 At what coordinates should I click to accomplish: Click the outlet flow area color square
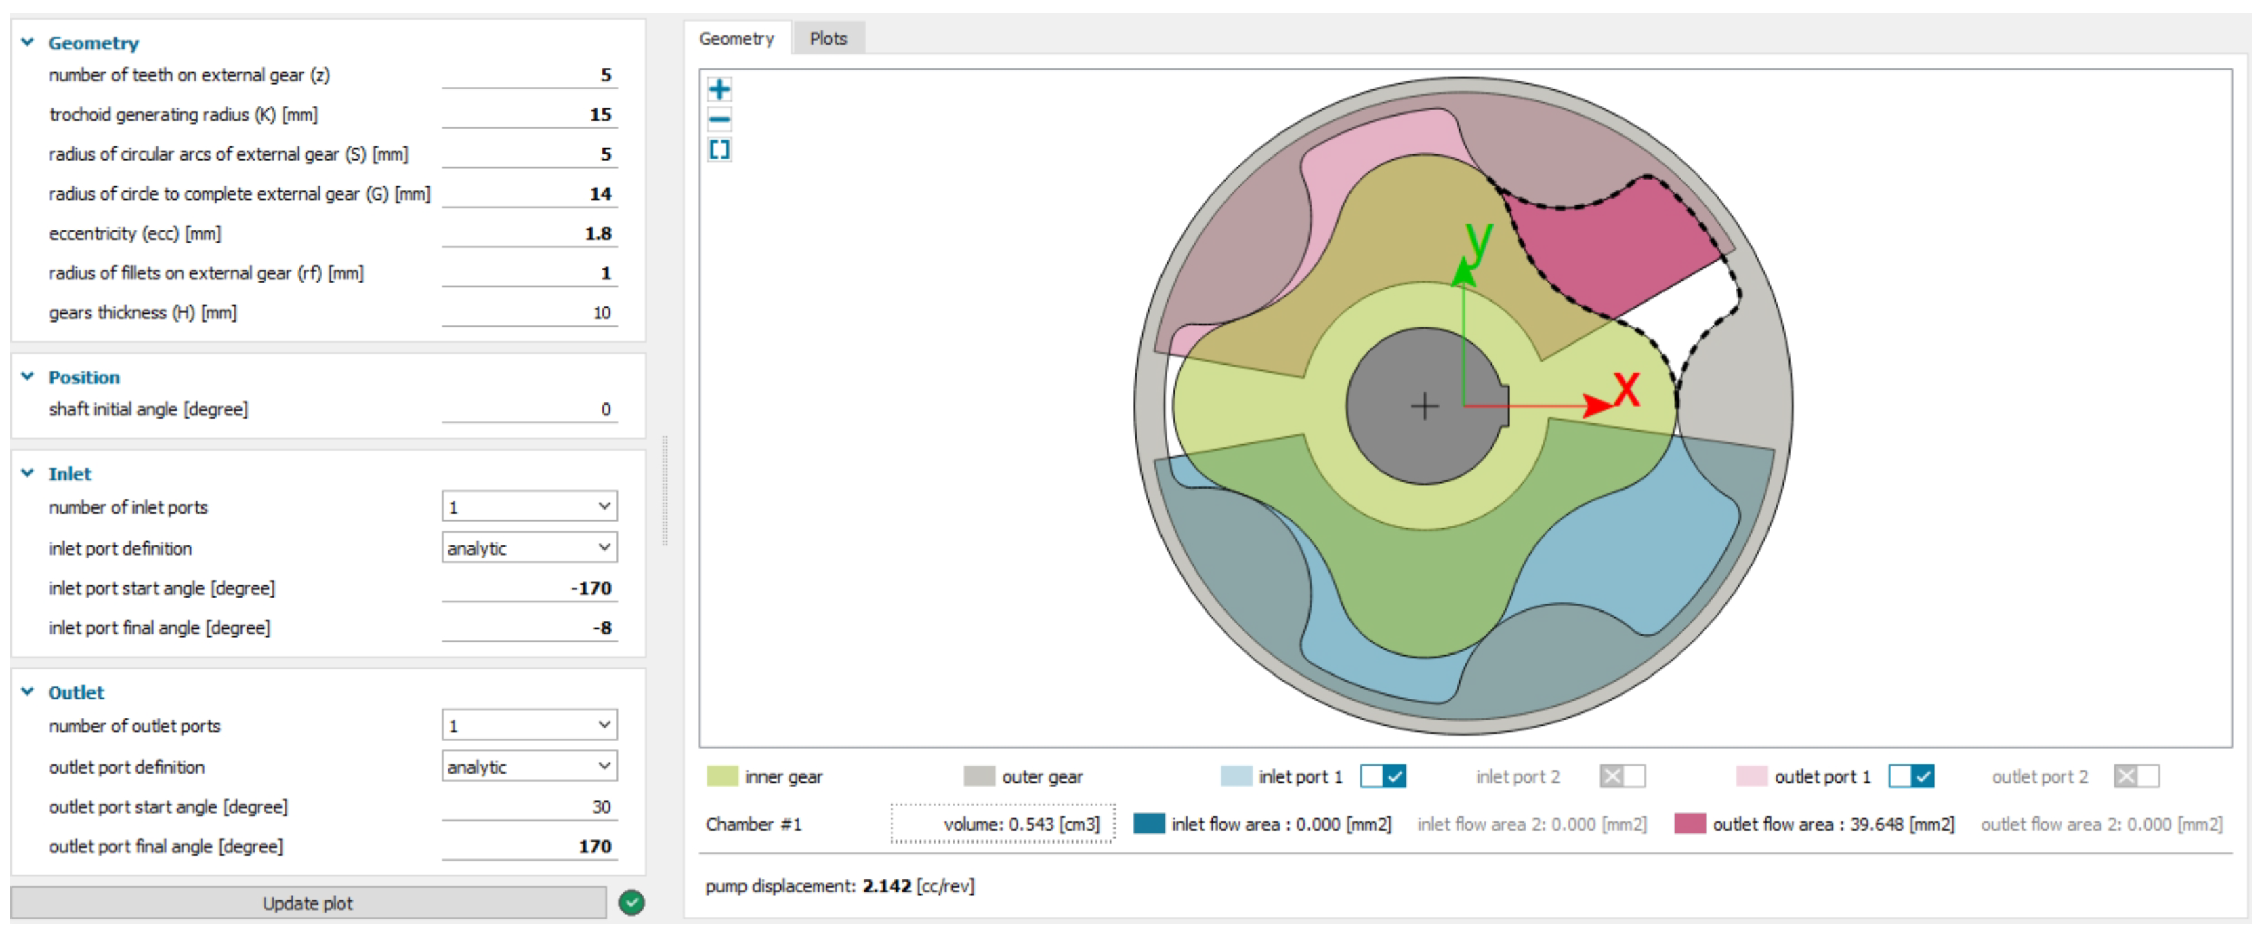pyautogui.click(x=1689, y=823)
